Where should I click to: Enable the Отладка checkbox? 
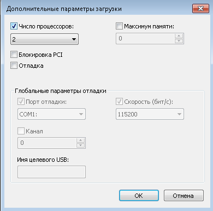[14, 66]
